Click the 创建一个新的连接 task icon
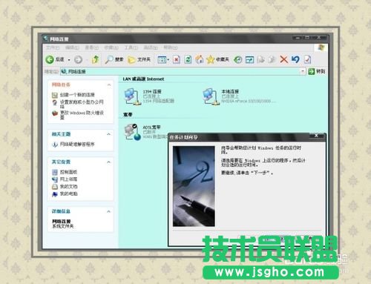The height and width of the screenshot is (284, 371). (x=55, y=95)
